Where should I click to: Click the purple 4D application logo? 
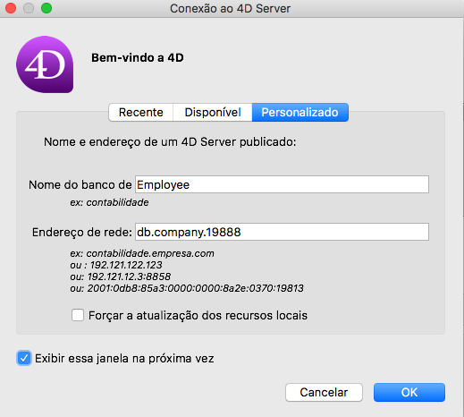45,64
